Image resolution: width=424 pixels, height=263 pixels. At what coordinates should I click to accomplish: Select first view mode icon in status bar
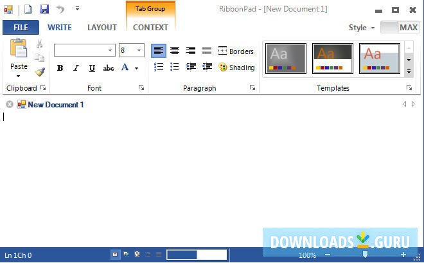pyautogui.click(x=115, y=255)
